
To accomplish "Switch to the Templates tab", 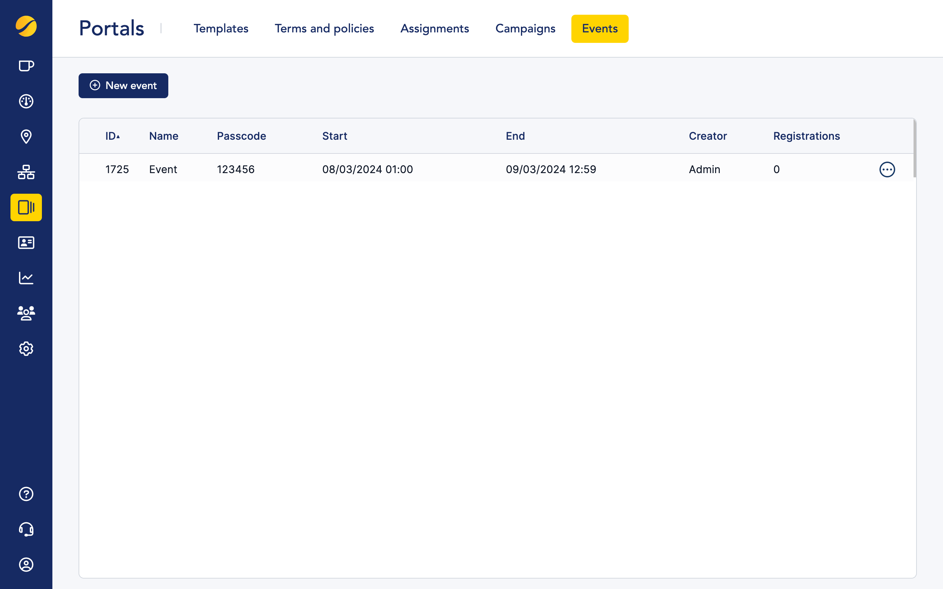I will [221, 28].
